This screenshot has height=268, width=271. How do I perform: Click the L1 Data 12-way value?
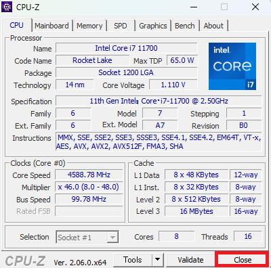246,175
